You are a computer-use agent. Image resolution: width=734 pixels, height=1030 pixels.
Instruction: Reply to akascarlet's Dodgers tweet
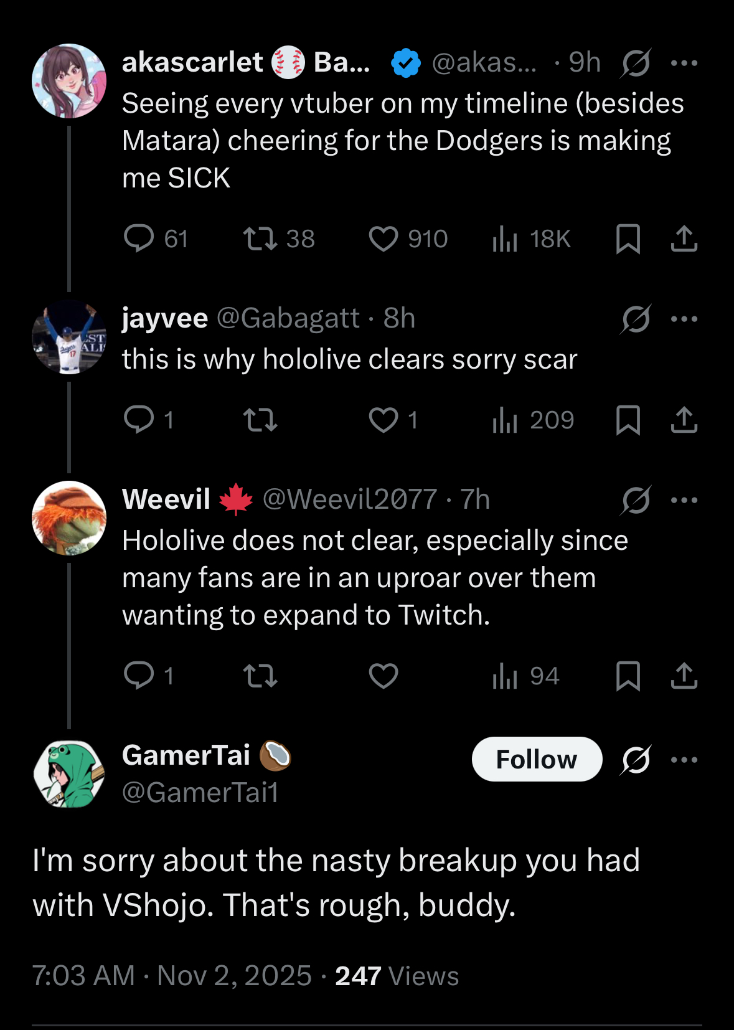click(x=139, y=239)
